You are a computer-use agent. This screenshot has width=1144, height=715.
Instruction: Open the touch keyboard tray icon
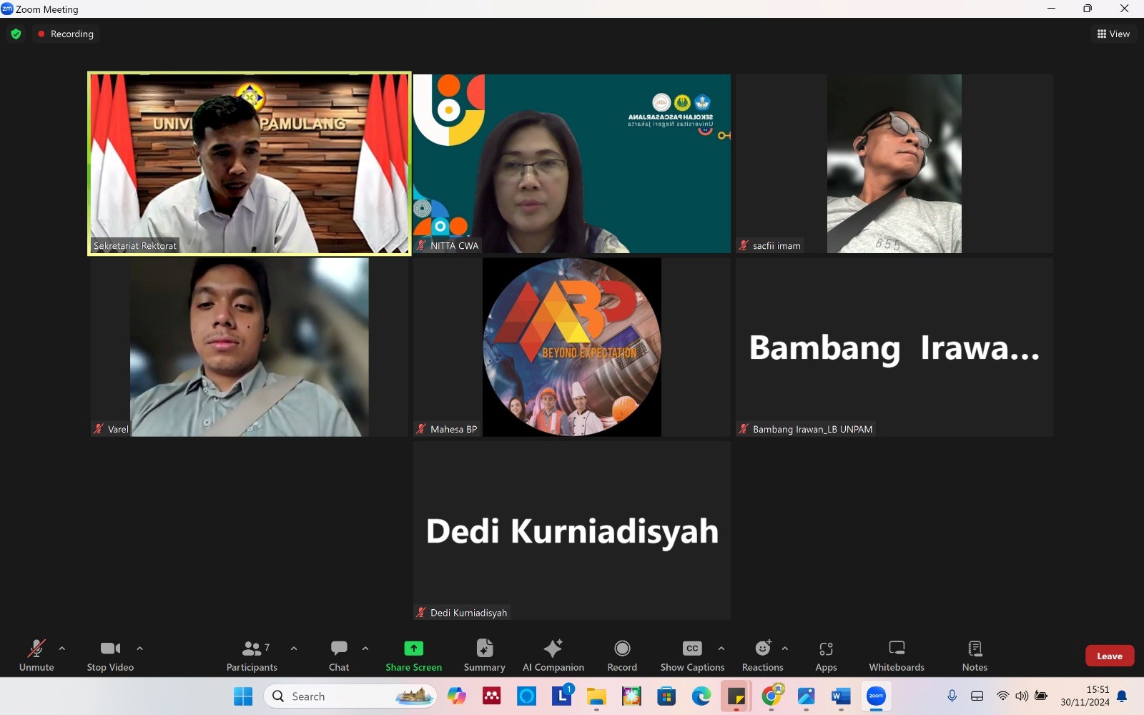(977, 696)
